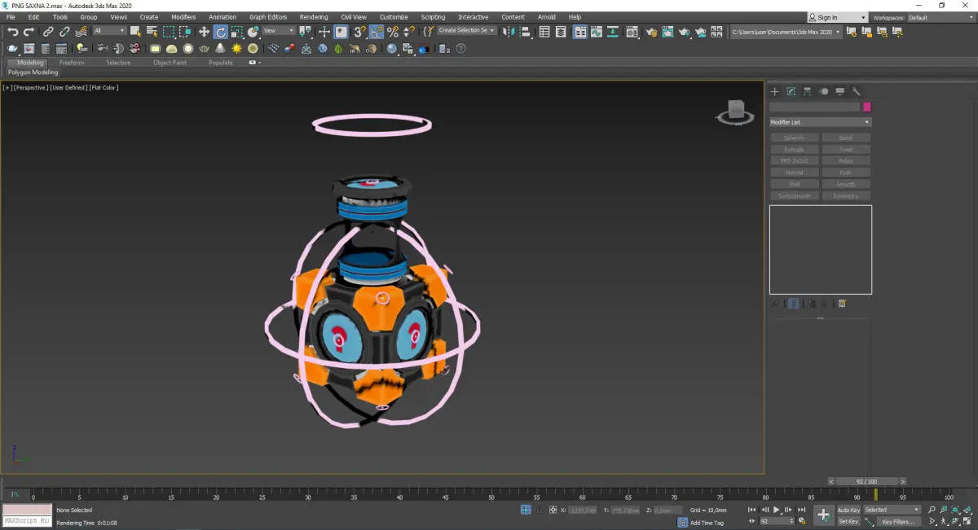Go to animation start
The height and width of the screenshot is (530, 978).
(751, 510)
